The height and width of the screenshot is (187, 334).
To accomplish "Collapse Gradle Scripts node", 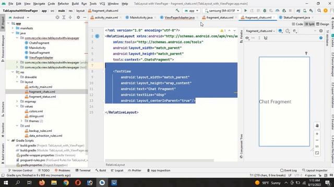I will (x=8, y=141).
